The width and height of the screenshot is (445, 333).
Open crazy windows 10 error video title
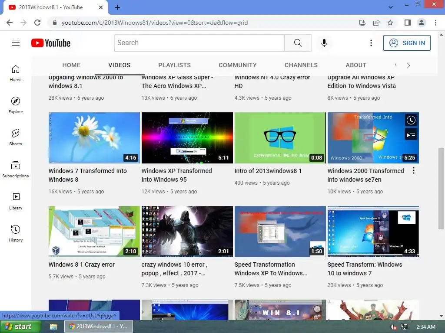(x=174, y=269)
